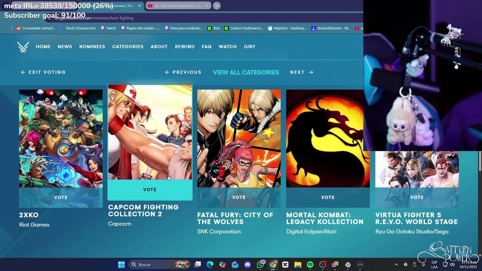
Task: Click Exit Voting link
Action: (43, 72)
